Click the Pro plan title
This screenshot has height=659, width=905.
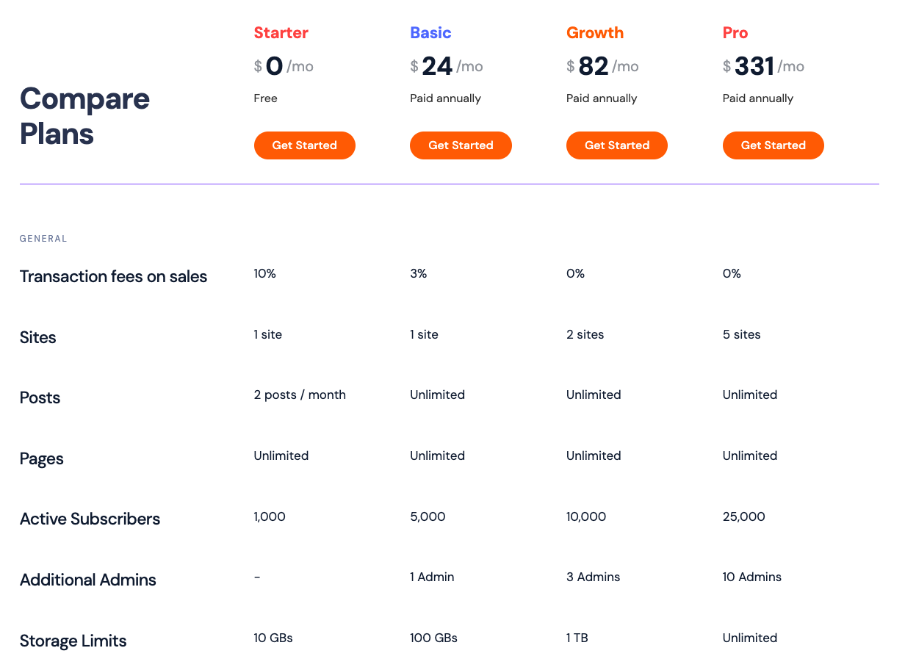(x=735, y=33)
